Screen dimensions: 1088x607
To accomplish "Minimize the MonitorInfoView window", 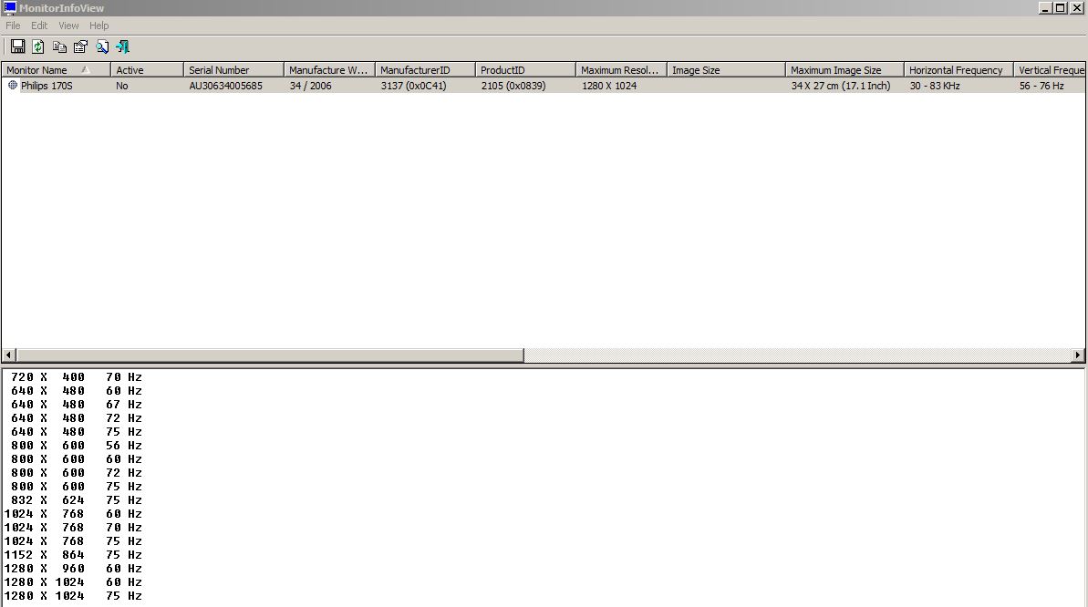I will [1045, 7].
